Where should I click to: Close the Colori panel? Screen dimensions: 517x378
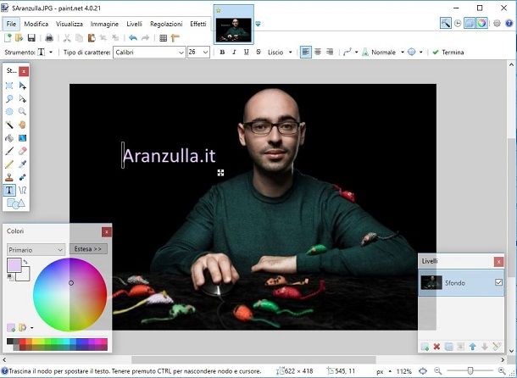coord(107,232)
